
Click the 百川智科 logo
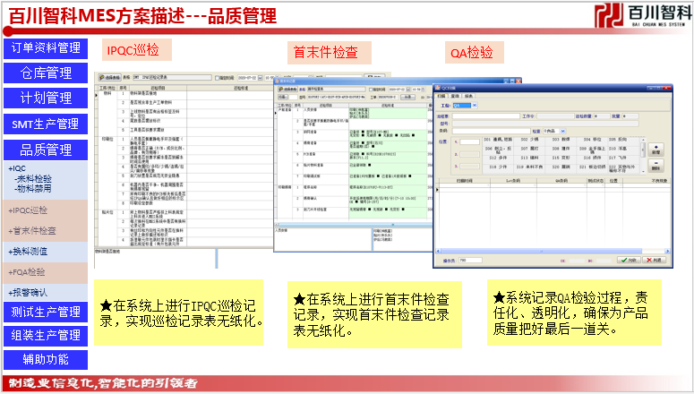[x=642, y=15]
